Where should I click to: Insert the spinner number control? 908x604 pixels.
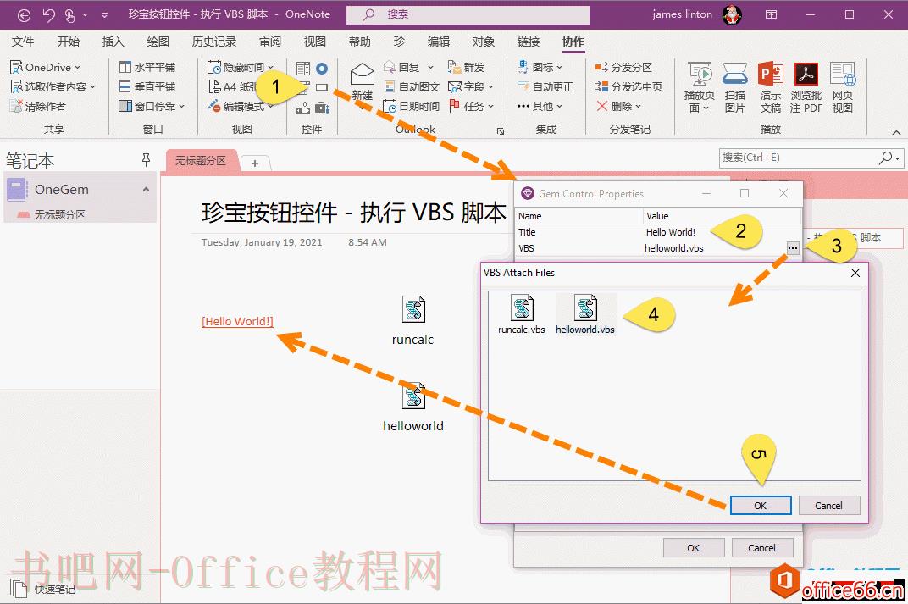pos(303,107)
